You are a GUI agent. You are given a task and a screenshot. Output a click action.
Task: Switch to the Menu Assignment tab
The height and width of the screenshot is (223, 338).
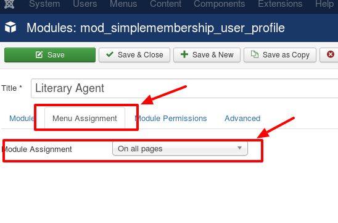click(84, 119)
